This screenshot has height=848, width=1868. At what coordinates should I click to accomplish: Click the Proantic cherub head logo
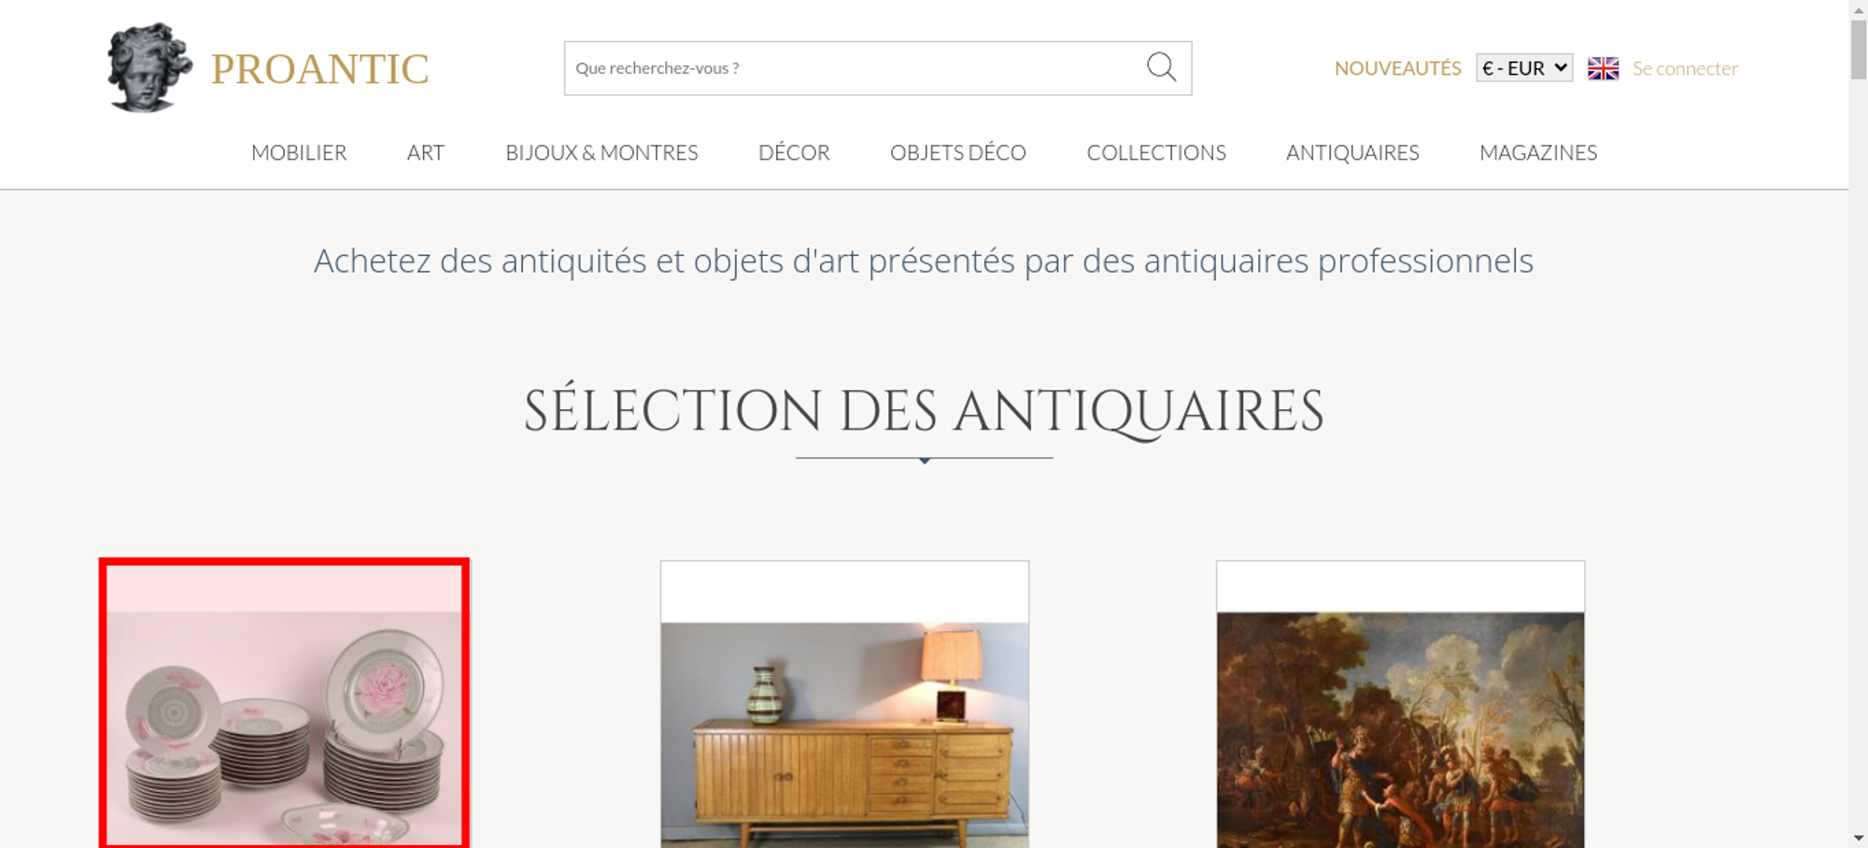(x=149, y=67)
